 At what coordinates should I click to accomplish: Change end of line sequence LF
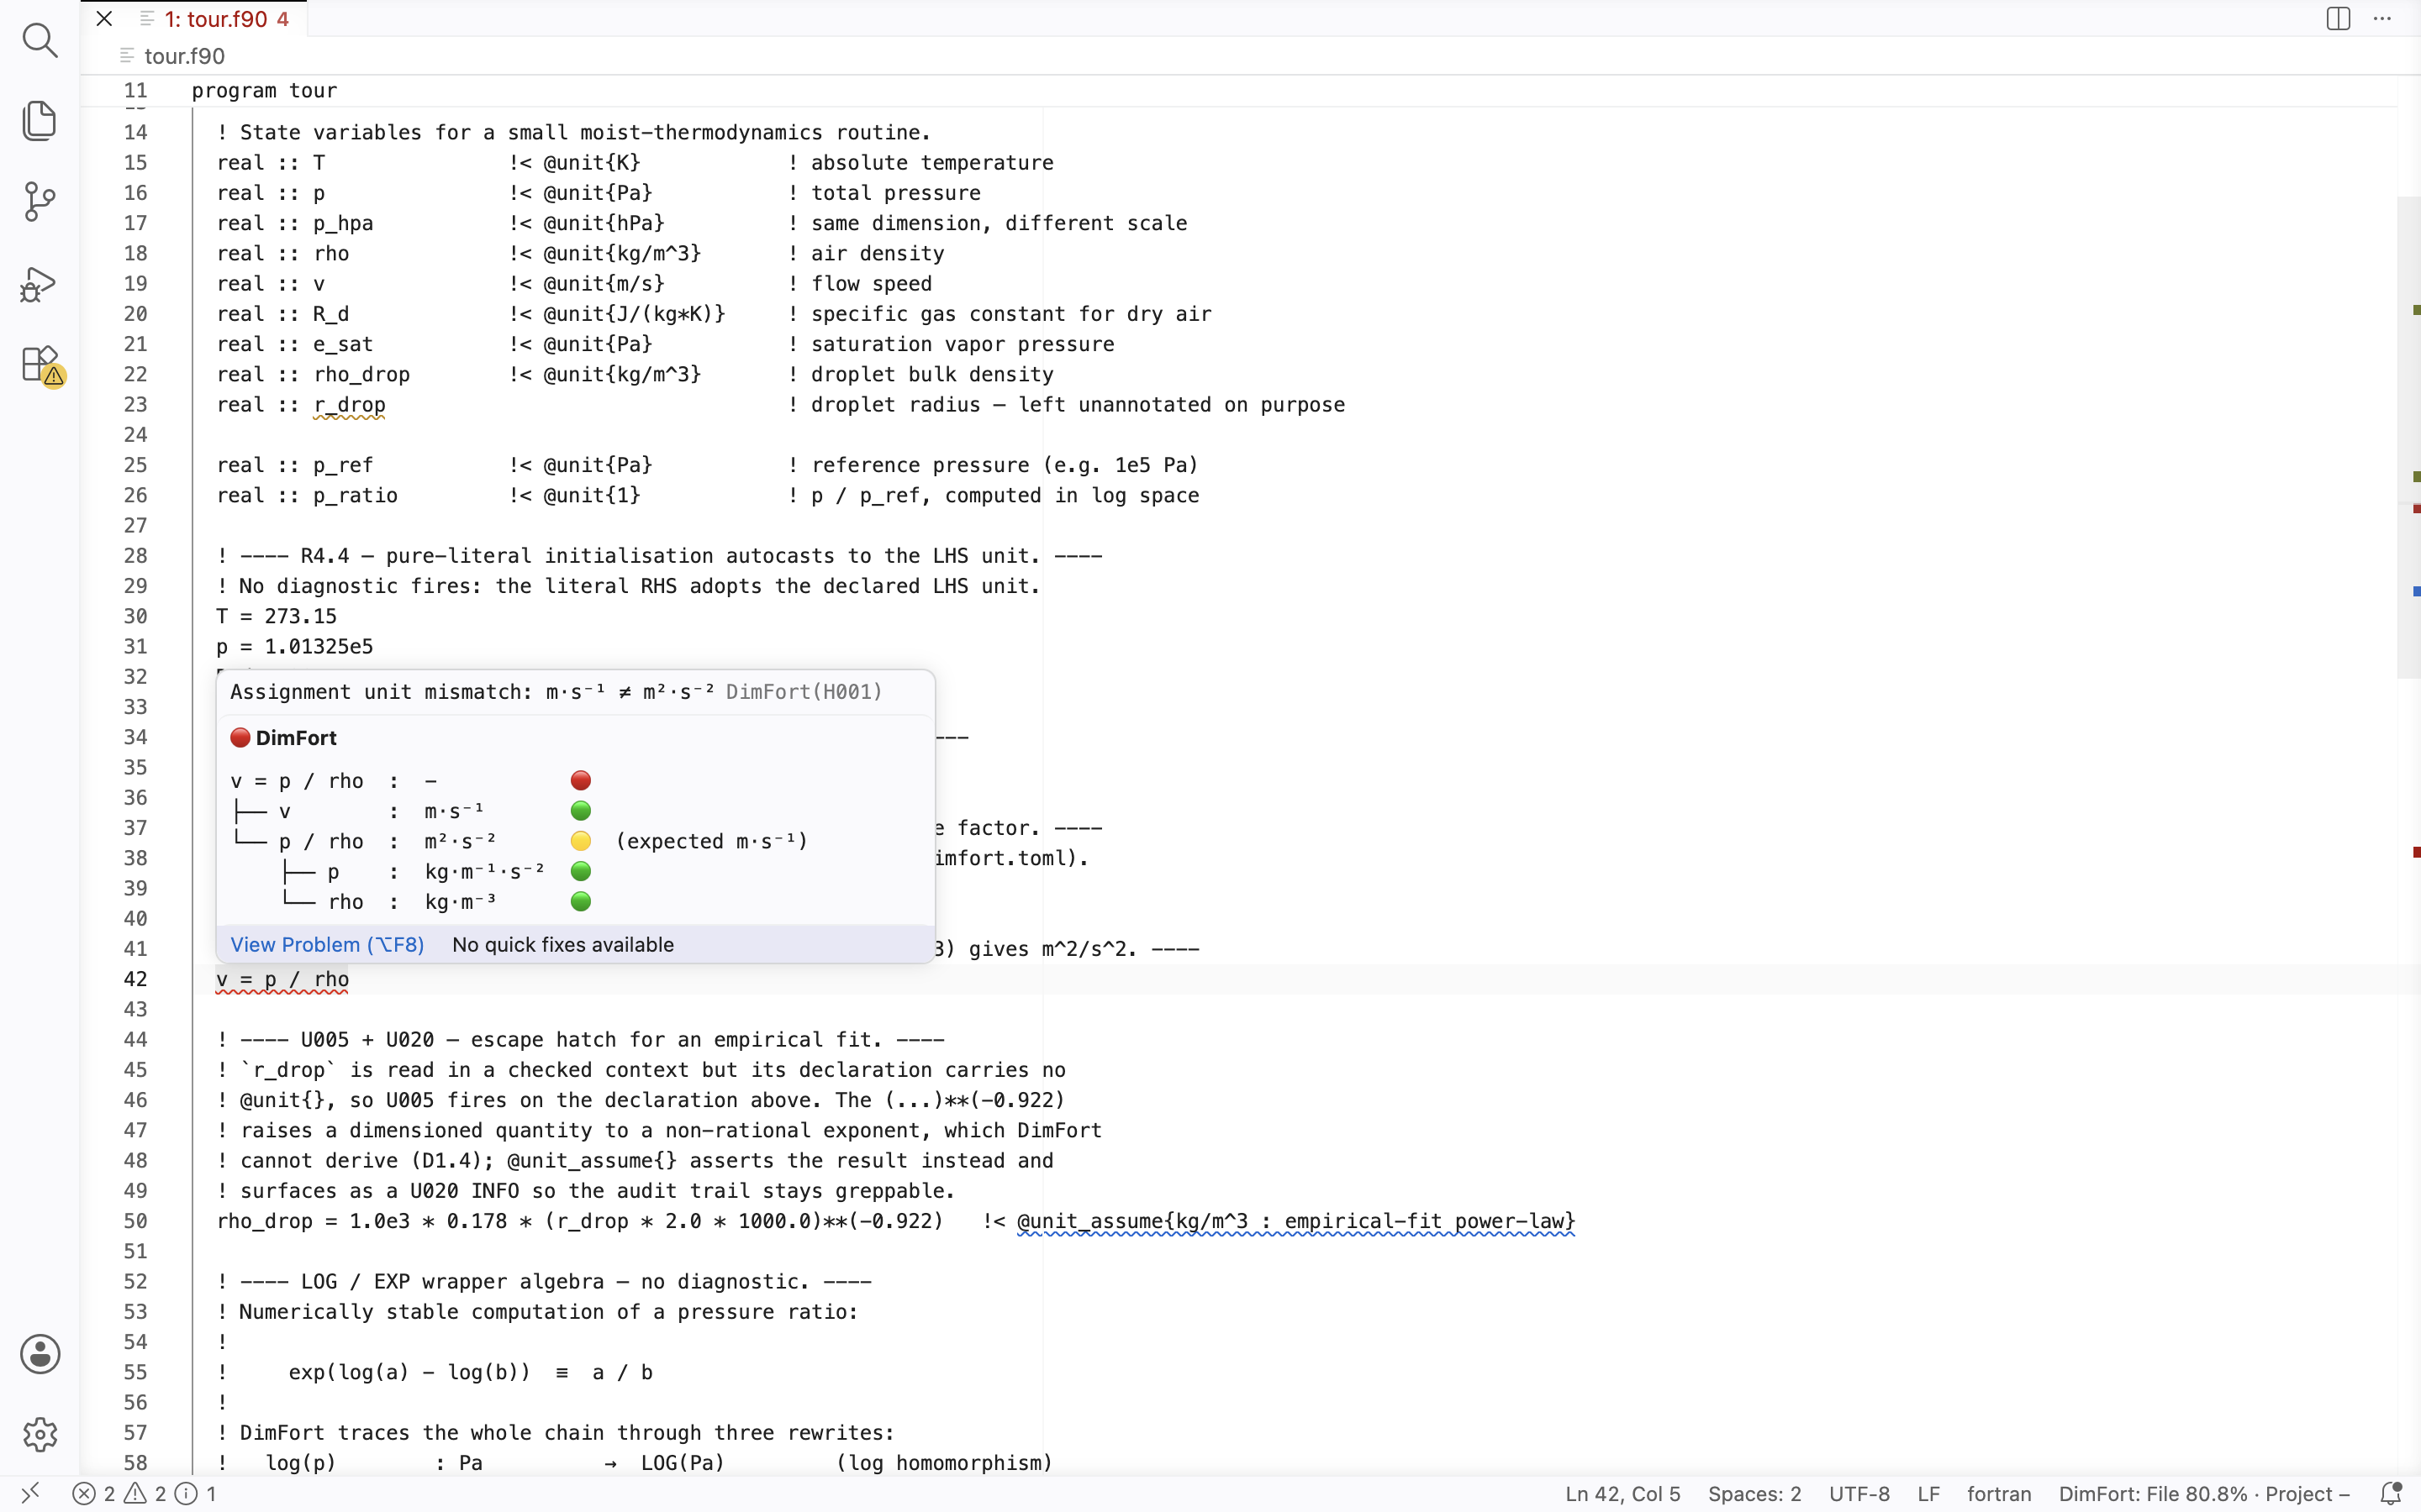1928,1494
